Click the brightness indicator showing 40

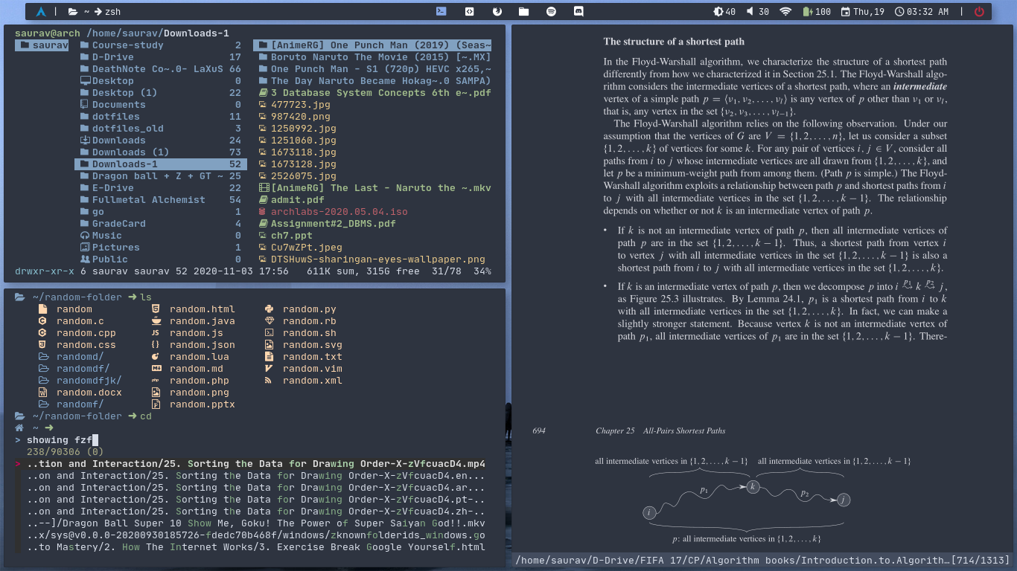point(724,11)
